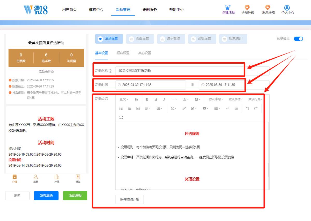Open the text color dropdown
The height and width of the screenshot is (221, 311).
point(186,99)
